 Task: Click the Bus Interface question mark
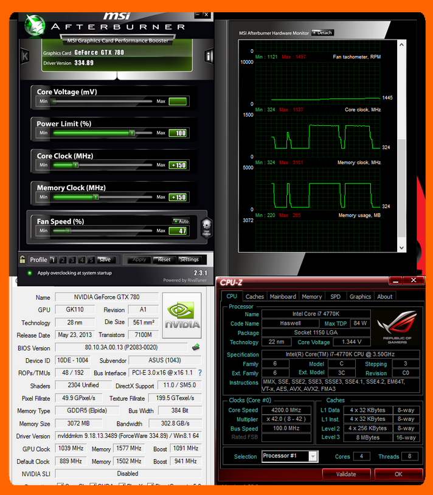[x=199, y=373]
